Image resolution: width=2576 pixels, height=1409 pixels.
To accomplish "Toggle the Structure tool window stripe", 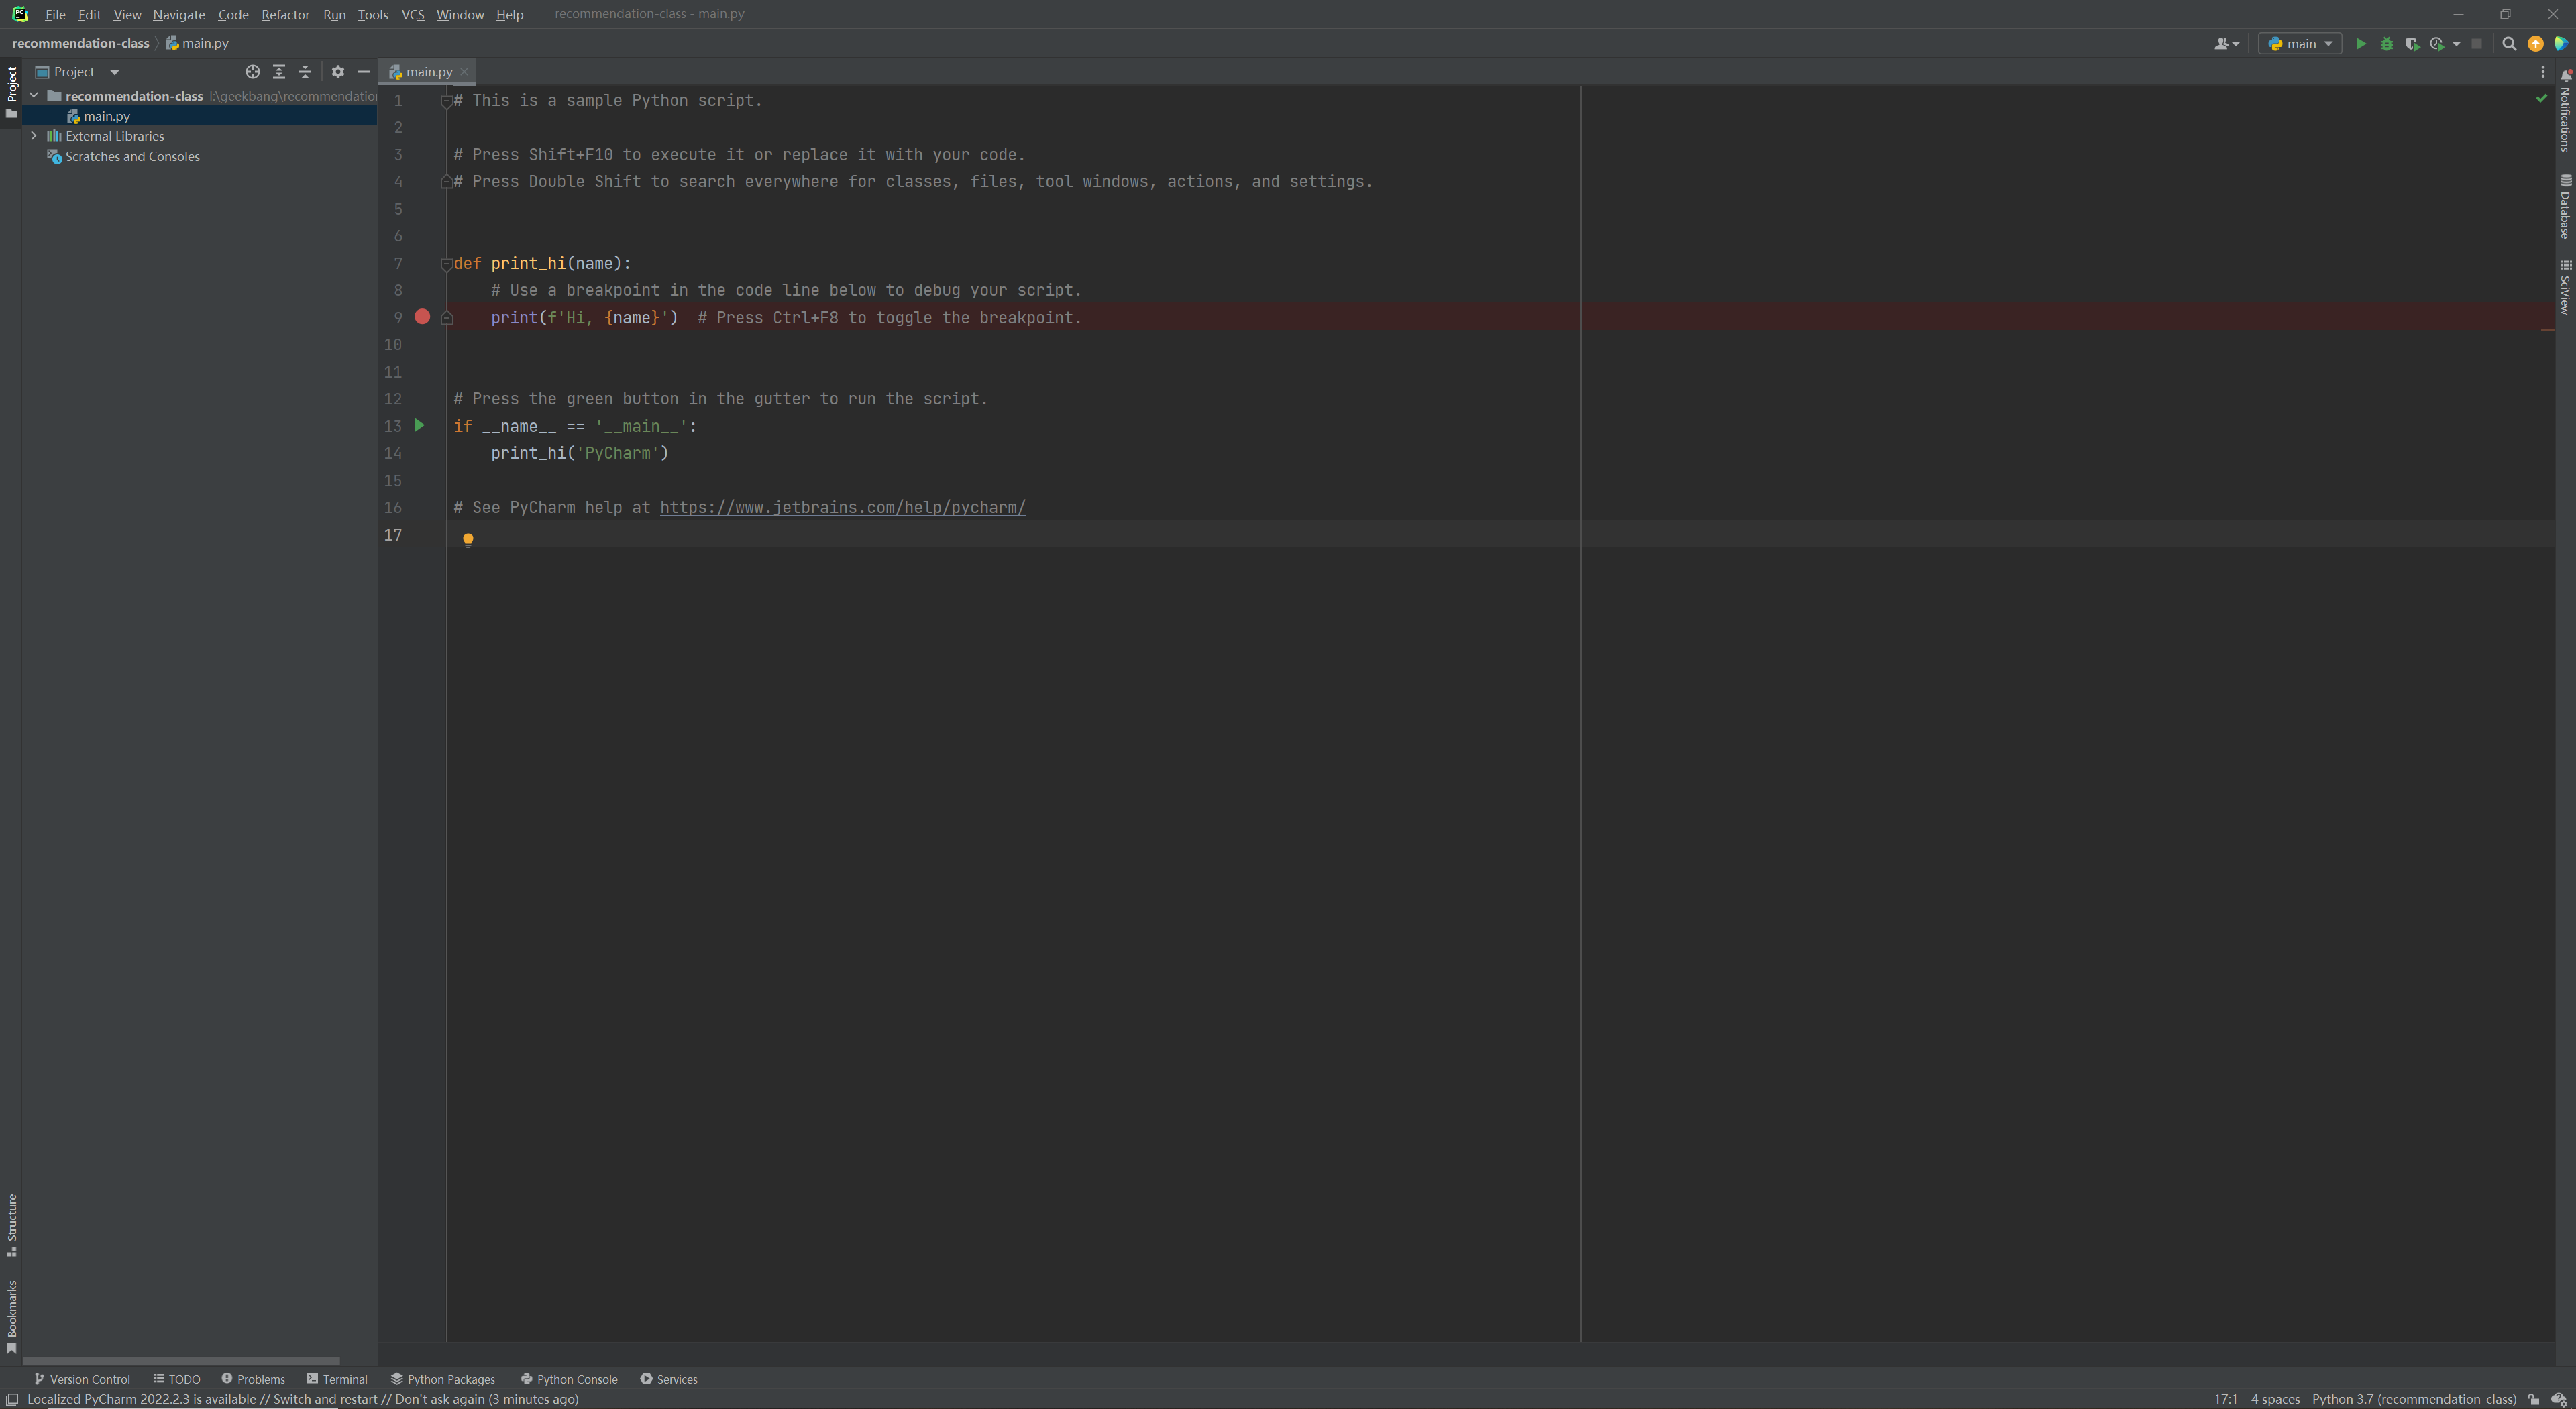I will (x=12, y=1224).
